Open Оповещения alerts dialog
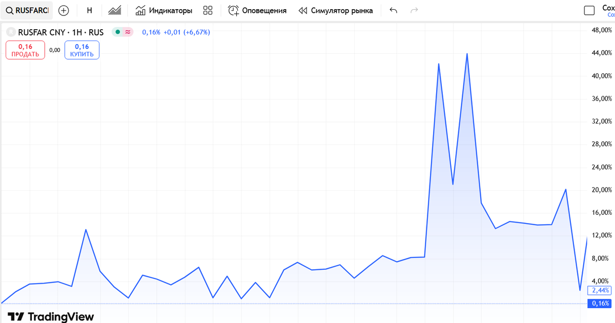 click(257, 10)
